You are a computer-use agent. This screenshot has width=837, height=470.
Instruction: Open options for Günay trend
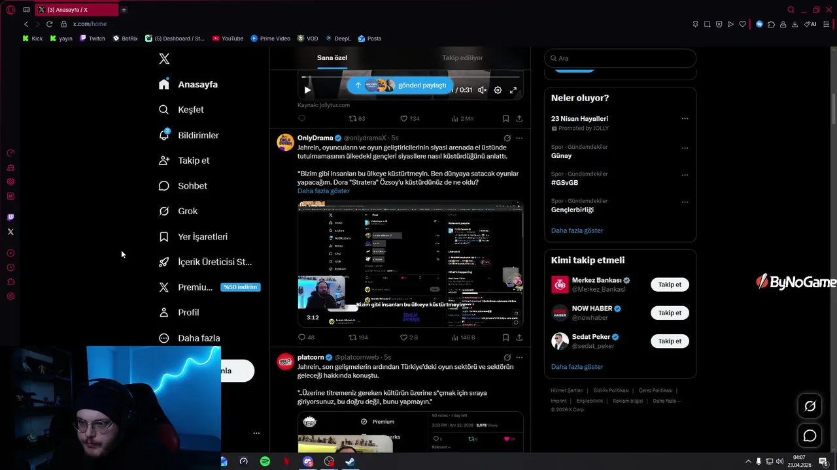pos(685,148)
